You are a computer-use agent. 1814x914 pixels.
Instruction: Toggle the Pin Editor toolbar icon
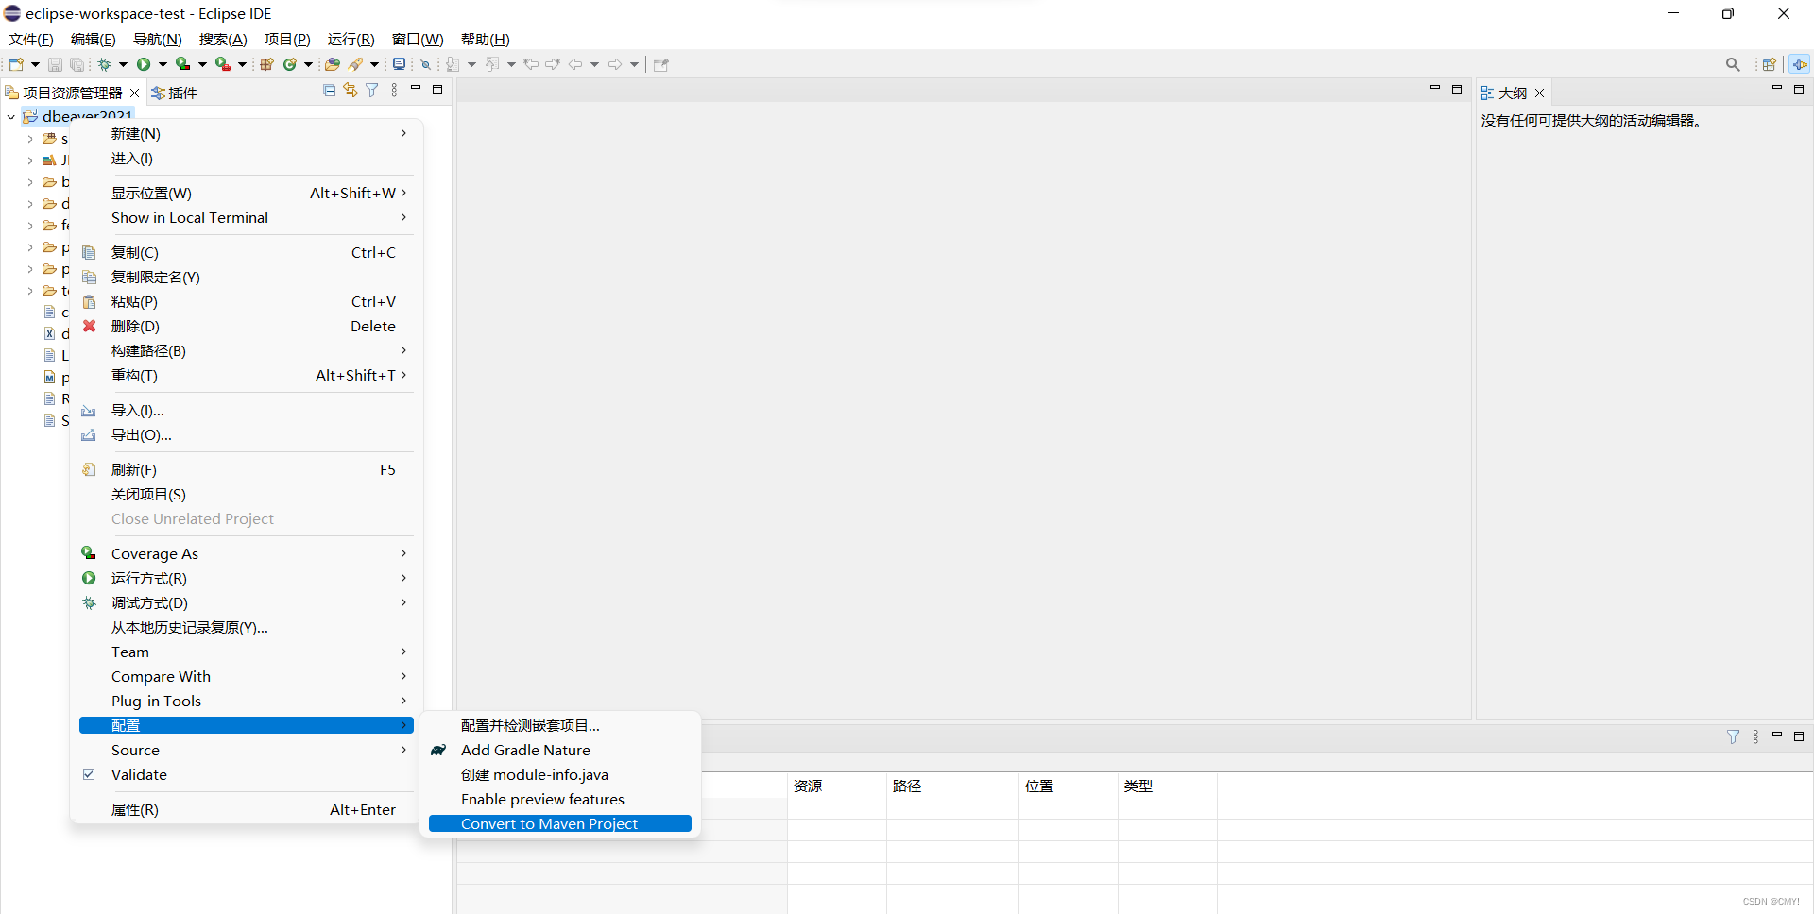click(660, 64)
